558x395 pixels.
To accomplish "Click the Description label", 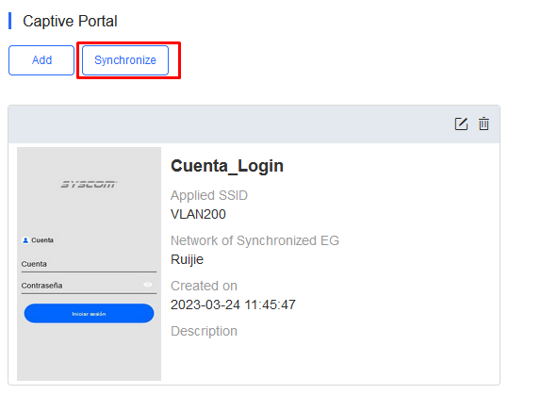I will pyautogui.click(x=204, y=331).
